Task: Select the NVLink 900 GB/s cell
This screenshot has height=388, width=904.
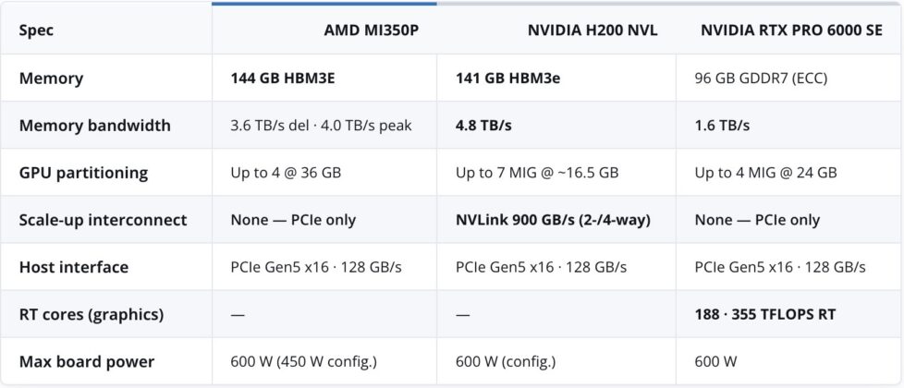Action: [553, 220]
